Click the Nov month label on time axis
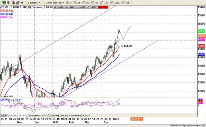The width and height of the screenshot is (206, 127). click(20, 123)
